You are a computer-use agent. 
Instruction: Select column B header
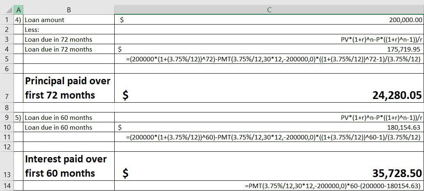(x=68, y=9)
